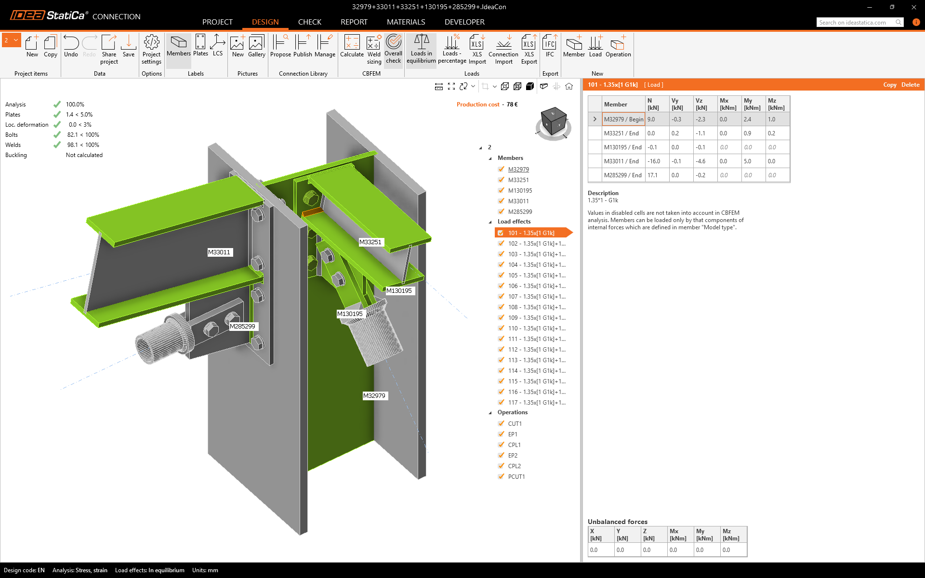Switch to the CHECK tab
The height and width of the screenshot is (578, 925).
[309, 22]
